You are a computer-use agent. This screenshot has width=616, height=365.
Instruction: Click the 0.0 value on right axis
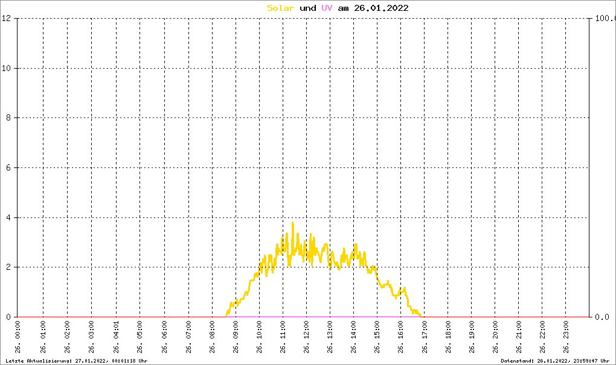tap(602, 317)
